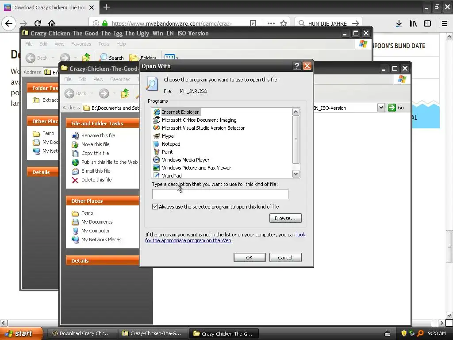Uncheck Always use the selected program checkbox

pos(155,206)
